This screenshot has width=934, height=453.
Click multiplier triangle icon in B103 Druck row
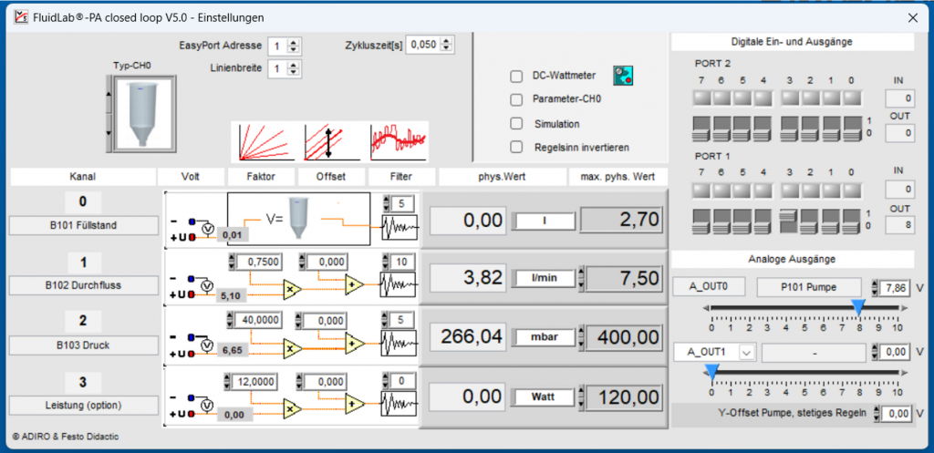pyautogui.click(x=292, y=348)
